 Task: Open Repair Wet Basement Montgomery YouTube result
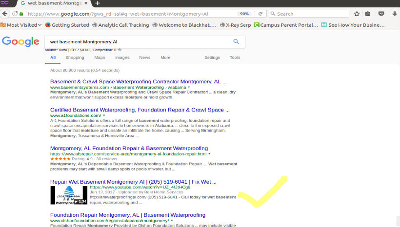[133, 182]
